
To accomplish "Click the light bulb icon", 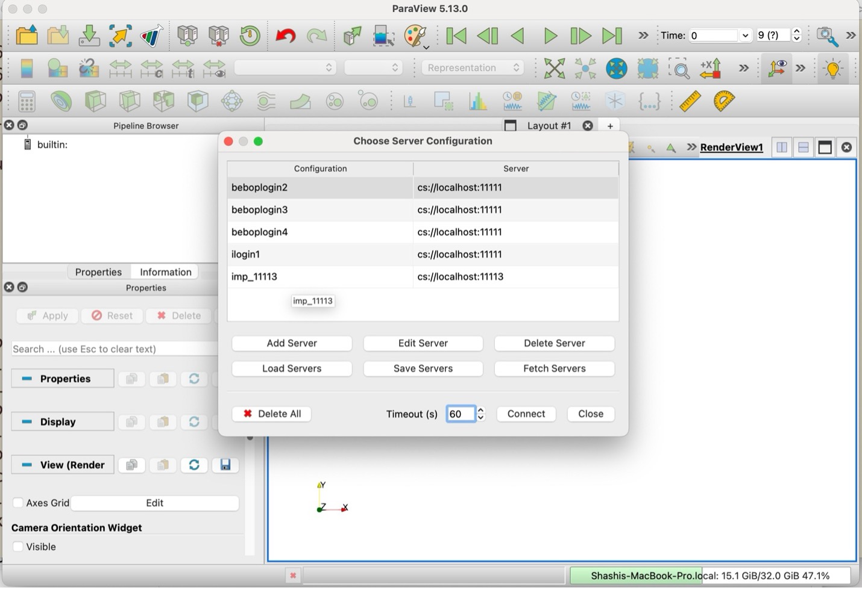I will tap(833, 68).
